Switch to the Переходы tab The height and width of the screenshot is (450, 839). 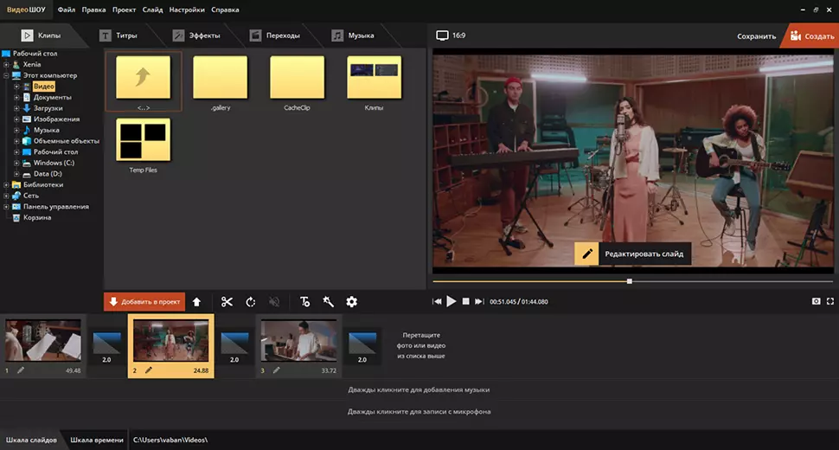click(x=275, y=35)
